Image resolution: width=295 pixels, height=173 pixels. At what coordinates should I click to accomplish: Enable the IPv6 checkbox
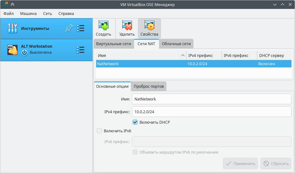[99, 131]
